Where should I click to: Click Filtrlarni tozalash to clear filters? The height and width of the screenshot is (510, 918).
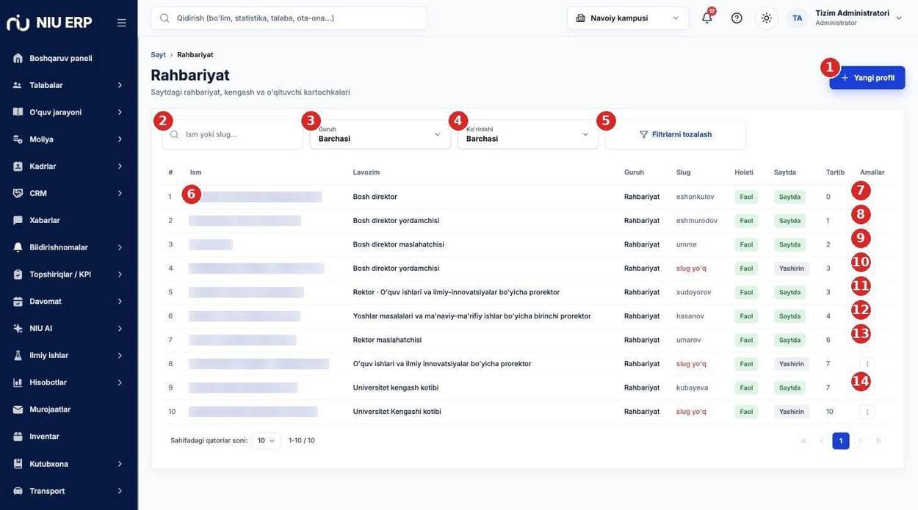[676, 134]
